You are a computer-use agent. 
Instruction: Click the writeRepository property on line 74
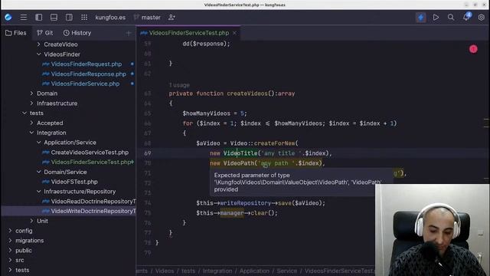[x=245, y=203]
